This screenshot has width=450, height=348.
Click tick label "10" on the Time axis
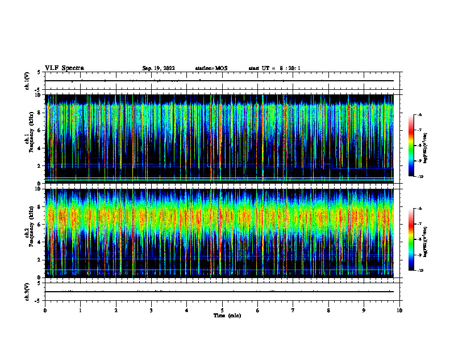pos(399,310)
